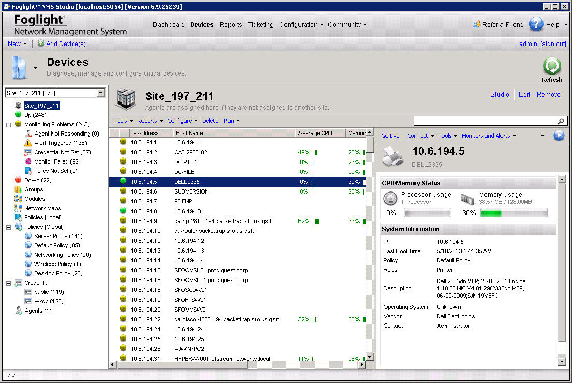Click the wkgp credential card icon
The width and height of the screenshot is (572, 383).
point(28,301)
